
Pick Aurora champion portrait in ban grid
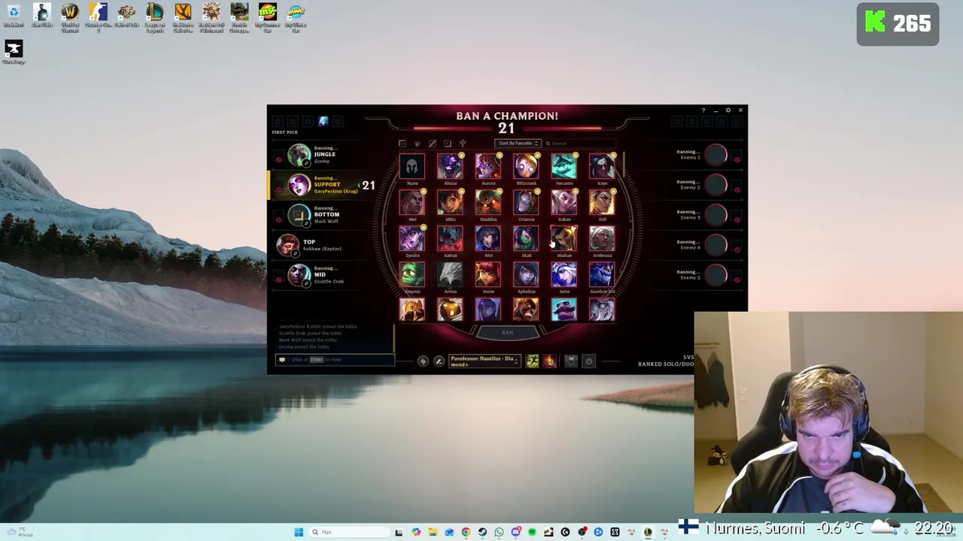pyautogui.click(x=488, y=166)
